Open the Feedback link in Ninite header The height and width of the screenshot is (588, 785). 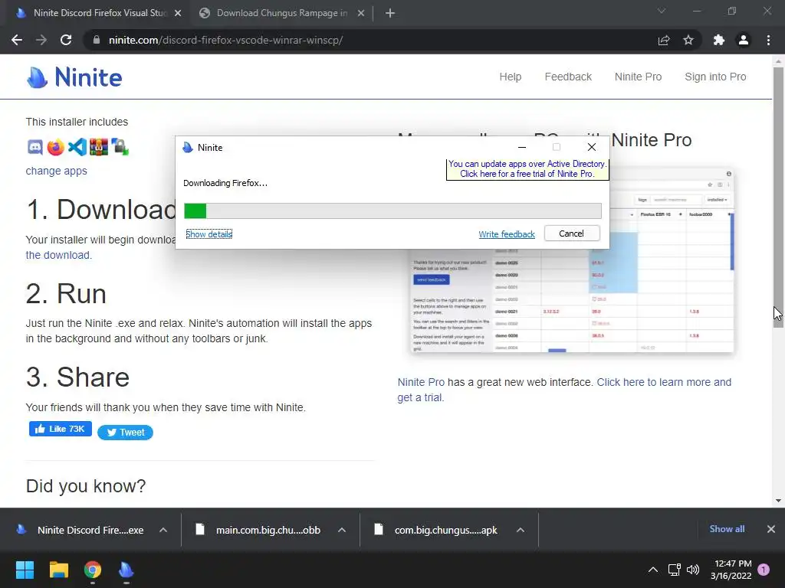pyautogui.click(x=568, y=77)
